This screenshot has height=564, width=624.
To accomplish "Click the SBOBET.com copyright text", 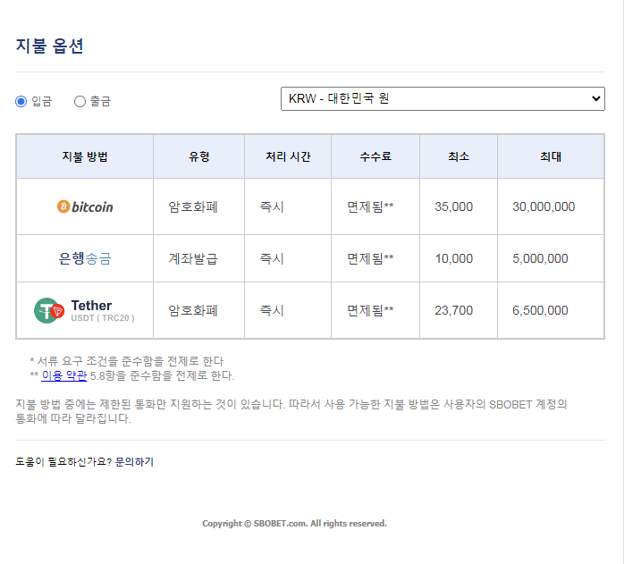I will [x=294, y=524].
